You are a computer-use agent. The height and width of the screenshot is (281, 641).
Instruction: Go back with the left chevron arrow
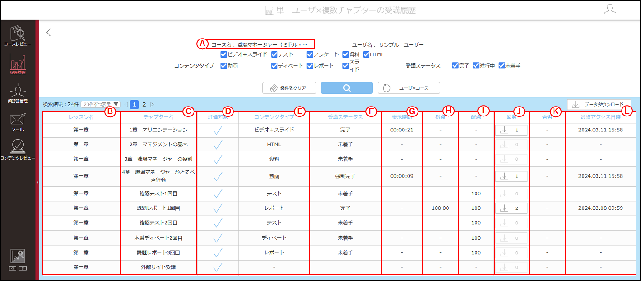tap(49, 32)
